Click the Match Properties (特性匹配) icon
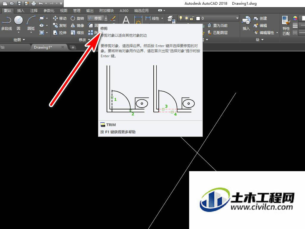Viewport: 305px width, 229px height. tap(286, 26)
